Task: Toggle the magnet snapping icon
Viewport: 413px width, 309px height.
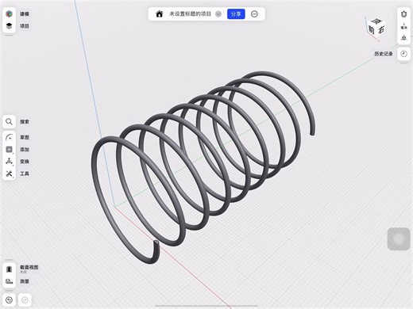Action: [x=403, y=13]
